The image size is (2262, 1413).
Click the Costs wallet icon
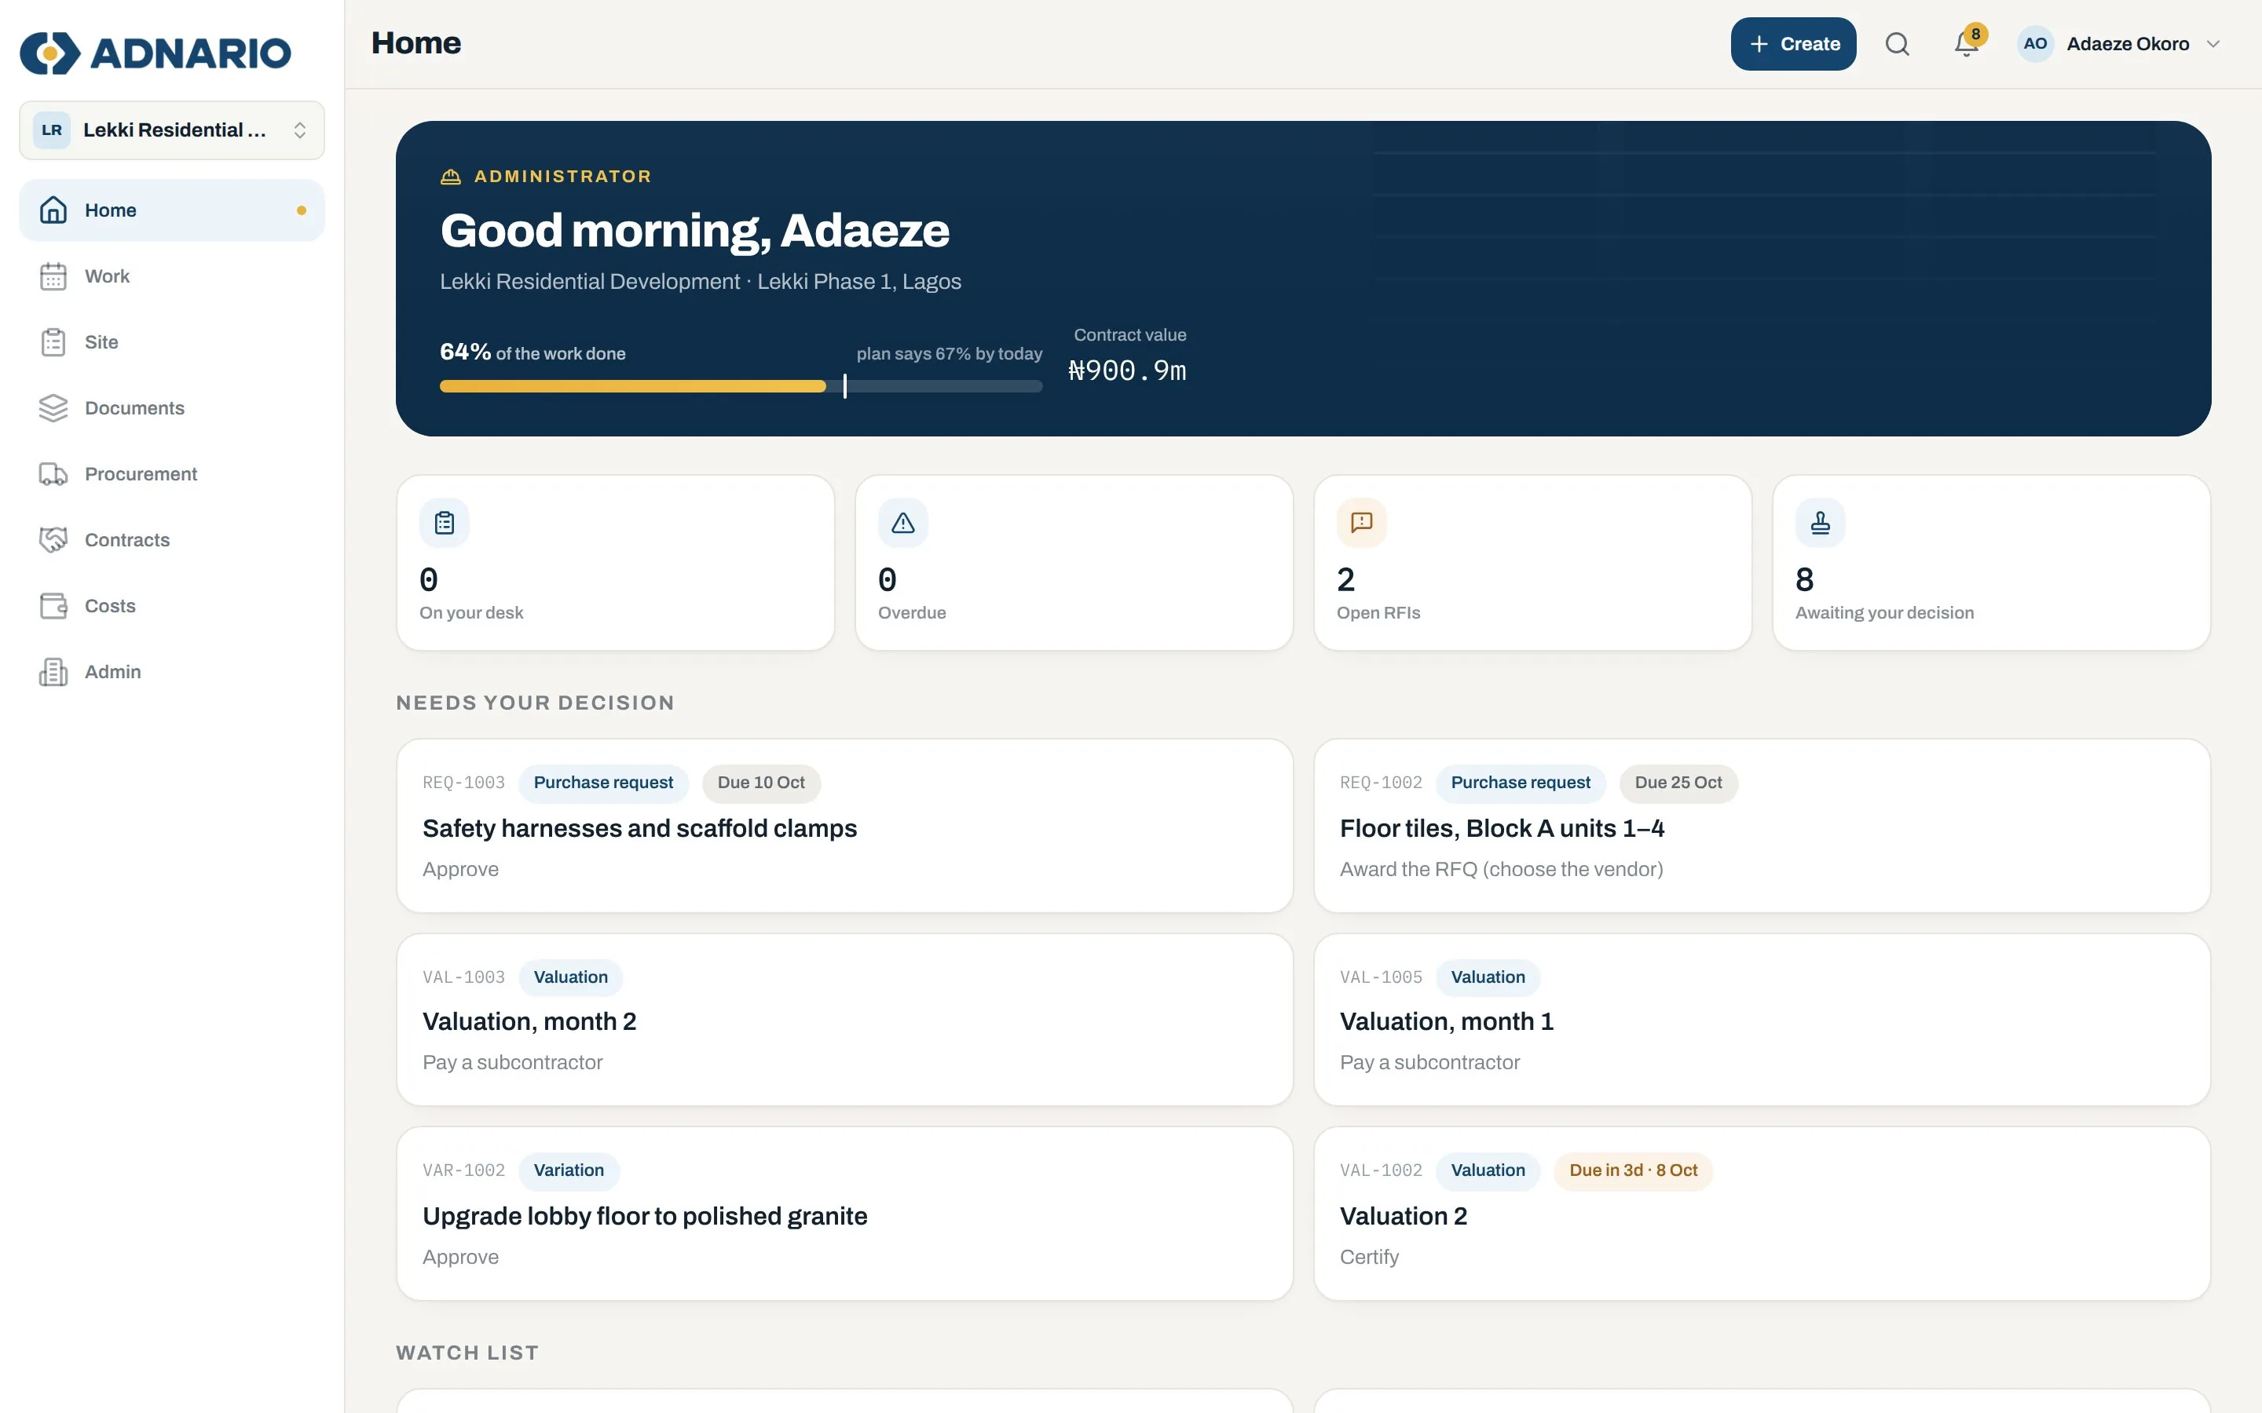pos(53,605)
